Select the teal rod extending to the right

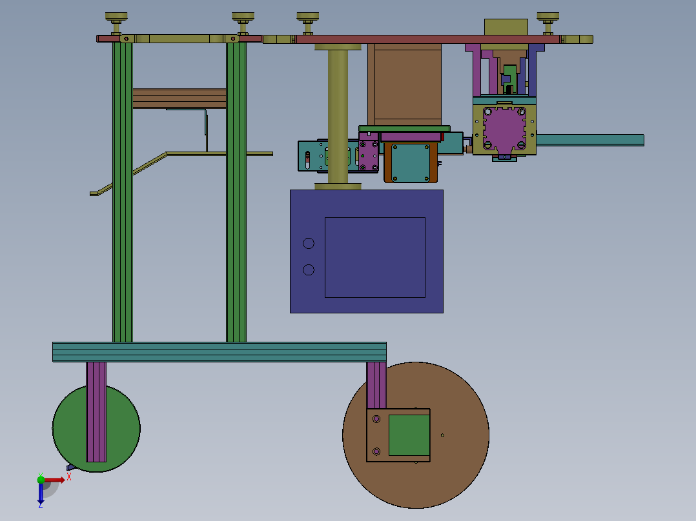[x=590, y=140]
